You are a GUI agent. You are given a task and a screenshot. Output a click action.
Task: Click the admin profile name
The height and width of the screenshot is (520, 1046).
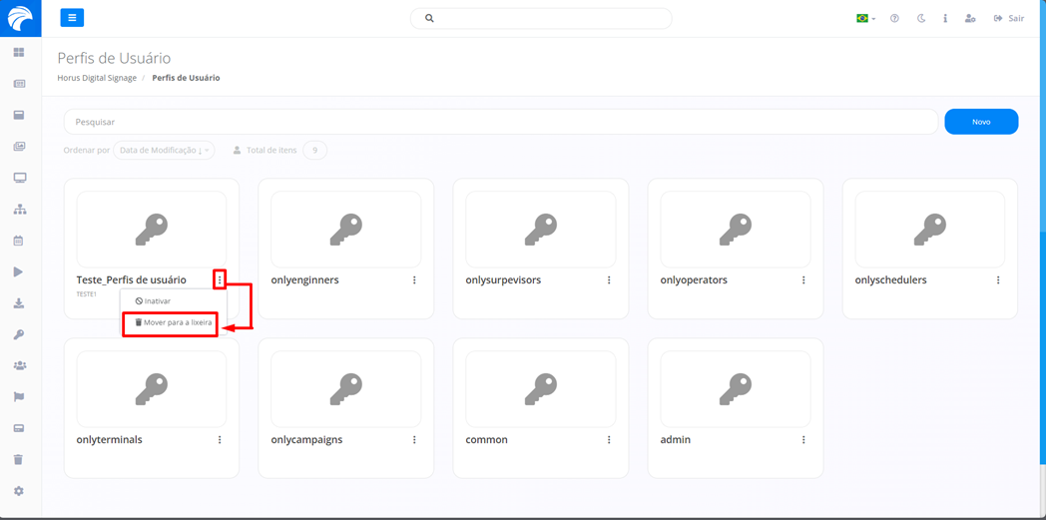675,440
